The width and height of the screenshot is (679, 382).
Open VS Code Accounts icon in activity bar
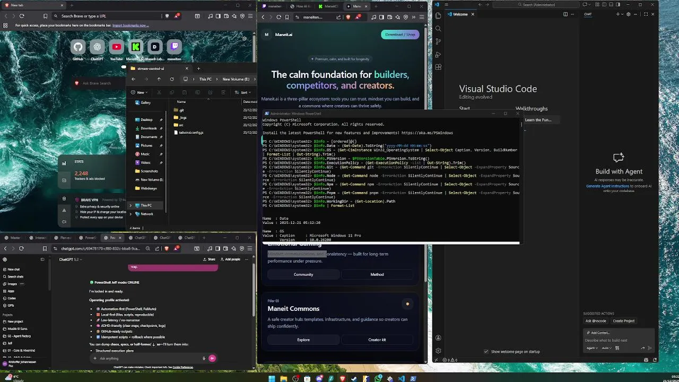click(438, 338)
